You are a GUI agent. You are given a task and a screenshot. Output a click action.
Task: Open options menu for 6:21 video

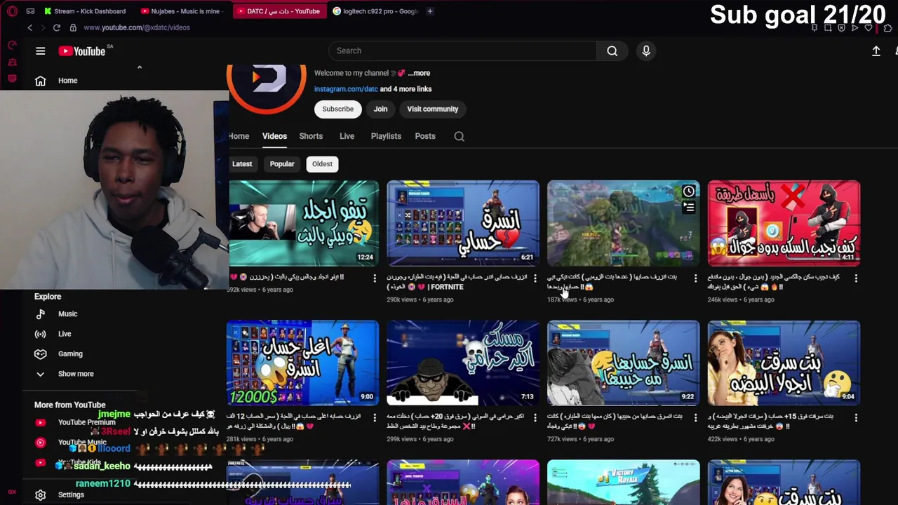pyautogui.click(x=535, y=278)
